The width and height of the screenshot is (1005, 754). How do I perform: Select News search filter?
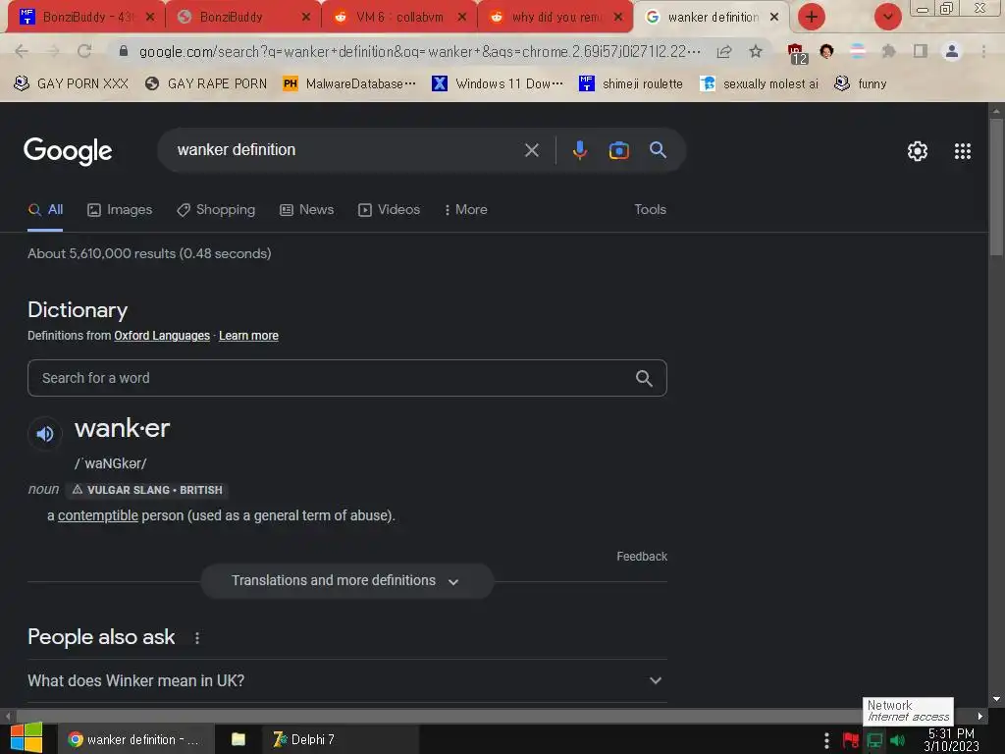307,210
